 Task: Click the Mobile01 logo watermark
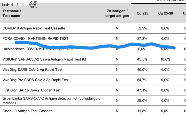pyautogui.click(x=20, y=5)
